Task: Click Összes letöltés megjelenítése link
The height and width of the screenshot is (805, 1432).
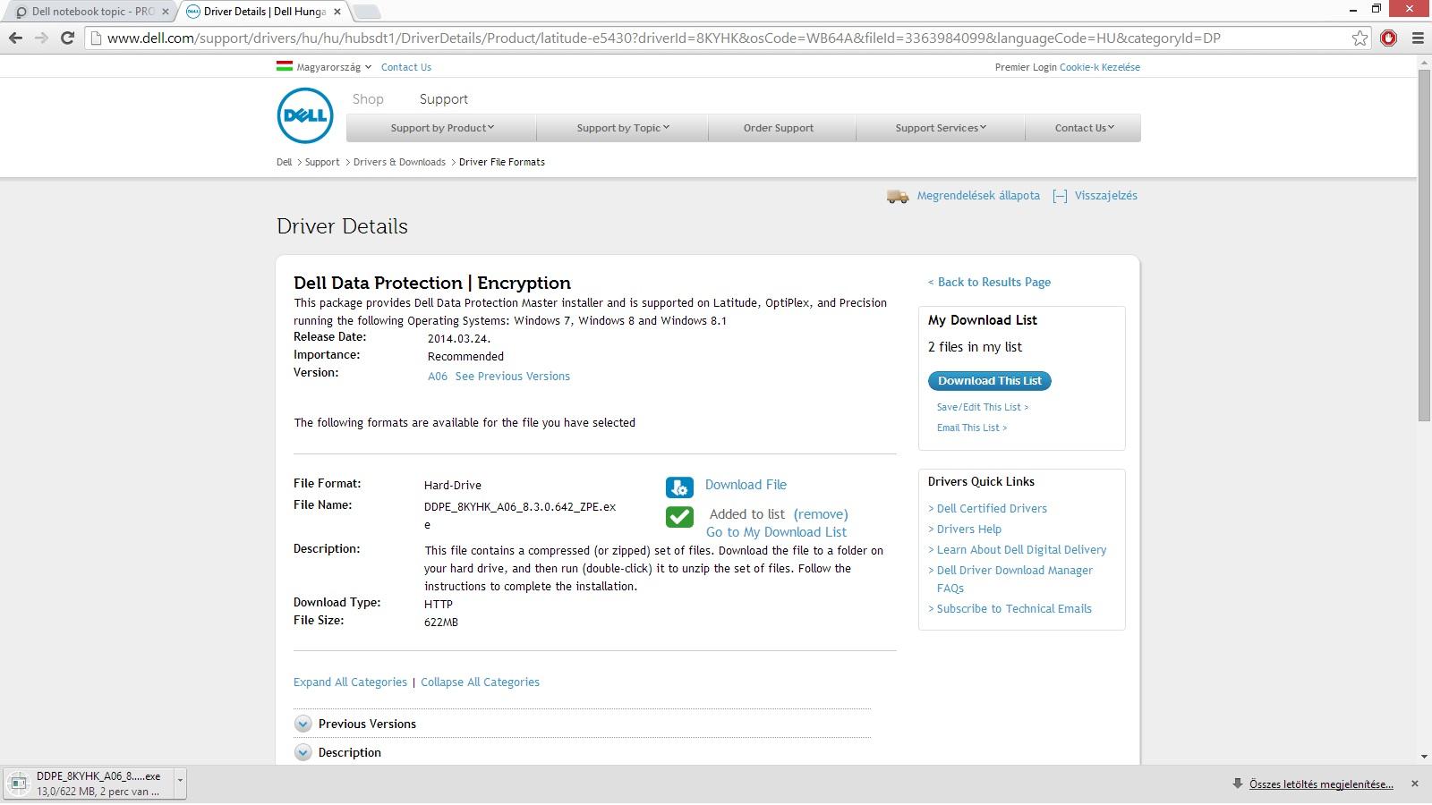Action: (1321, 784)
